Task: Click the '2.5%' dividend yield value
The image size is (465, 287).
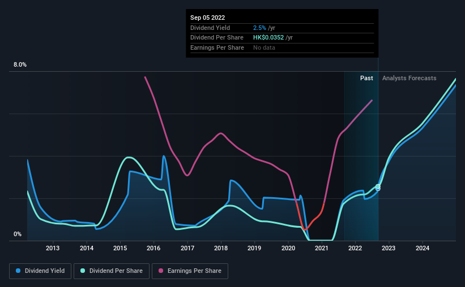Action: coord(259,28)
